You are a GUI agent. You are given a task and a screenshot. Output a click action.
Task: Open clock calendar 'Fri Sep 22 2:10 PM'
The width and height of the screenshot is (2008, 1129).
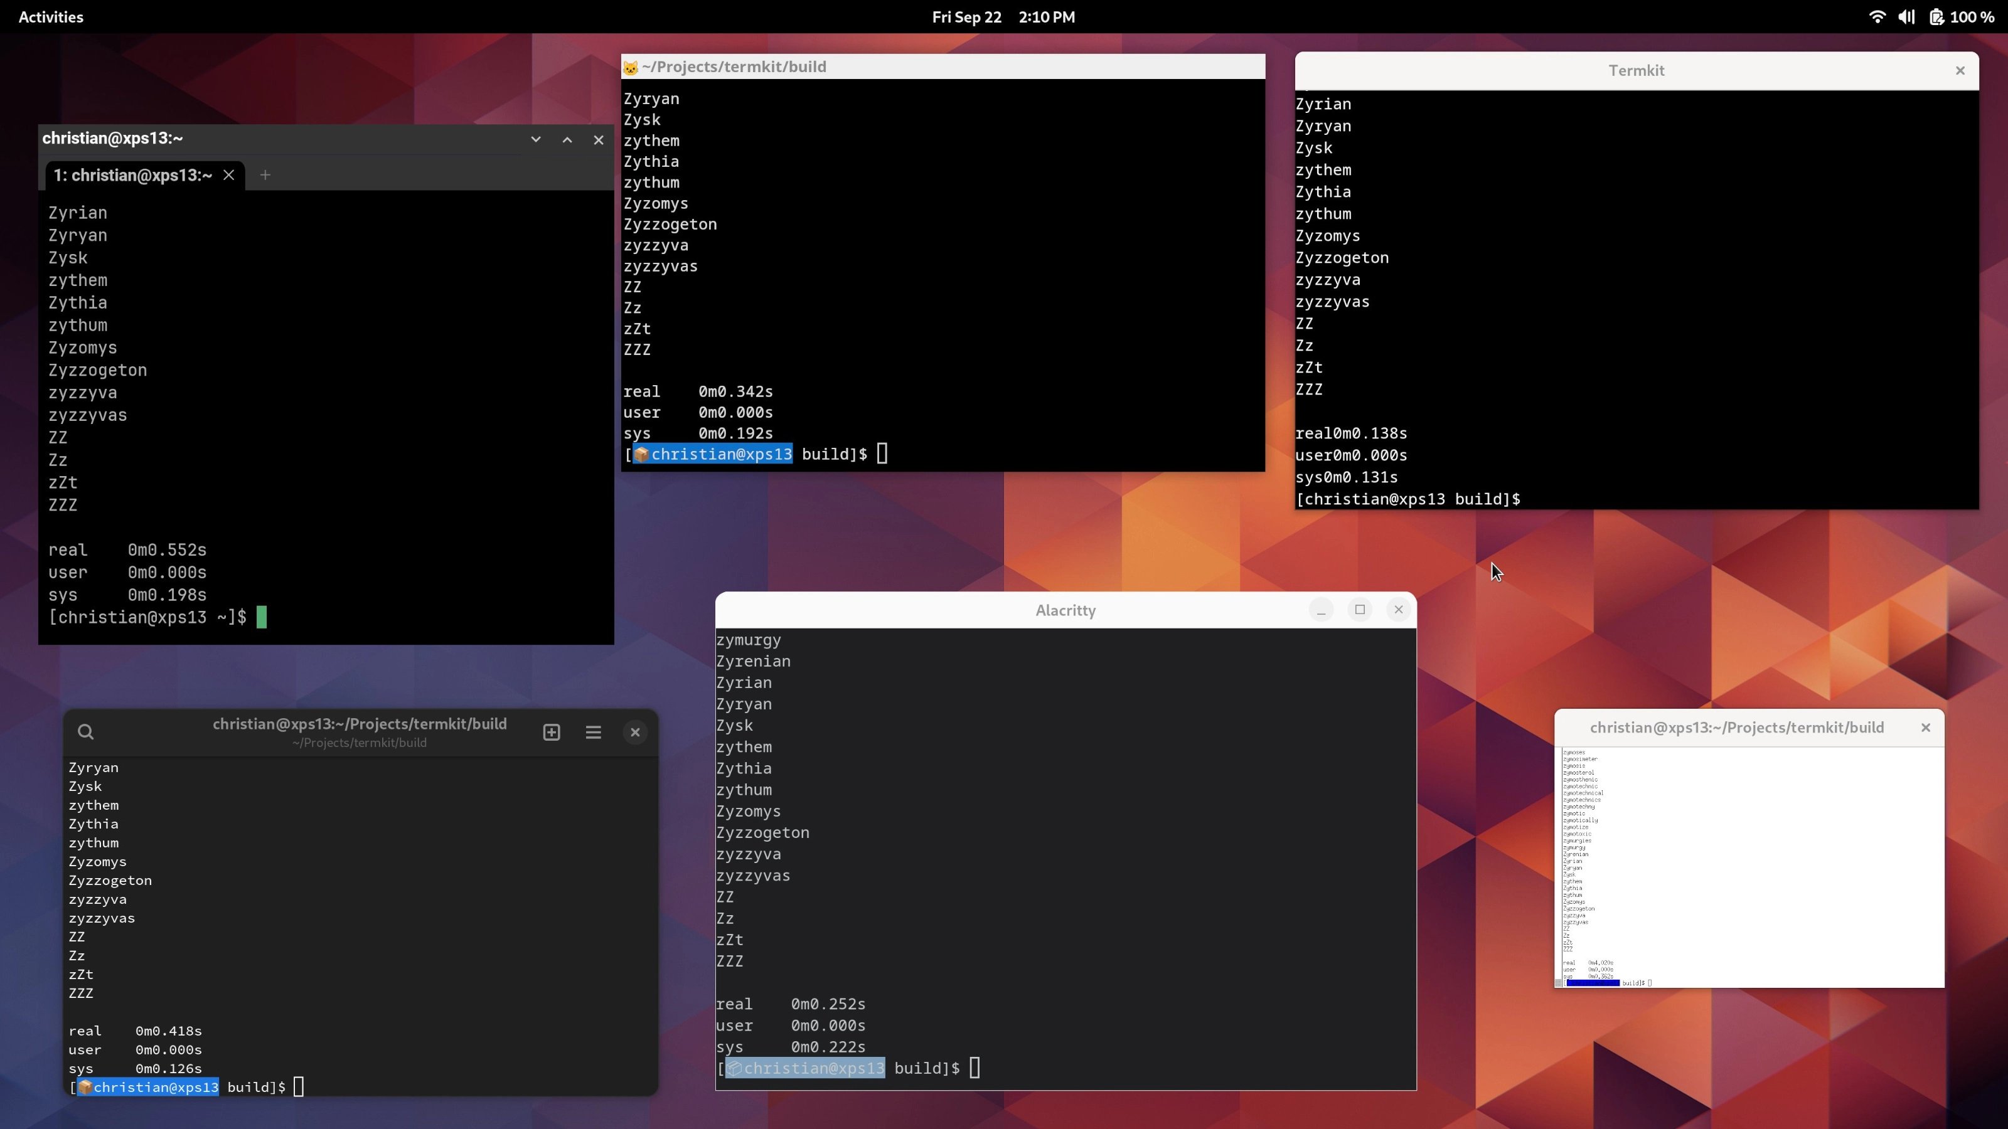[1003, 16]
